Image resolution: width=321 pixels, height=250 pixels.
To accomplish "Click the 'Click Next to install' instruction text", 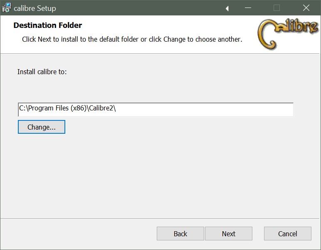I will pyautogui.click(x=132, y=39).
